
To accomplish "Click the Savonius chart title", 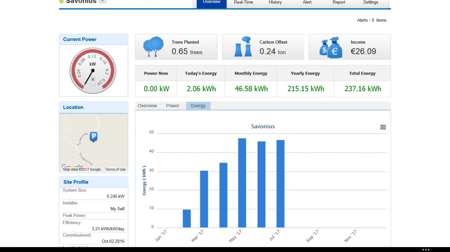I will pos(263,127).
